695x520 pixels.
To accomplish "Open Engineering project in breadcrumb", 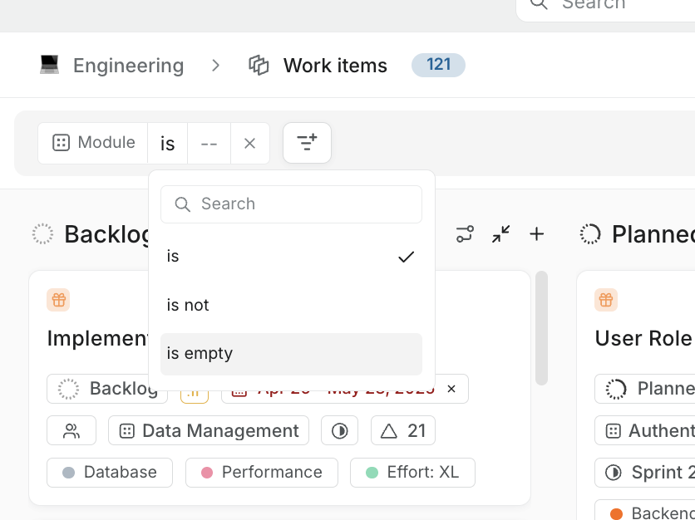I will (128, 66).
